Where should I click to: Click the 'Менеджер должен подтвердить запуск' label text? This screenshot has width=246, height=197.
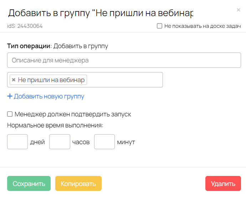tap(73, 114)
